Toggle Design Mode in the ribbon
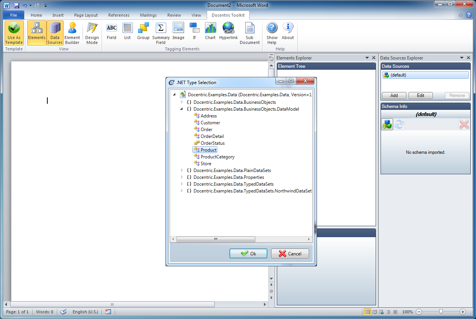Image resolution: width=476 pixels, height=319 pixels. [92, 33]
